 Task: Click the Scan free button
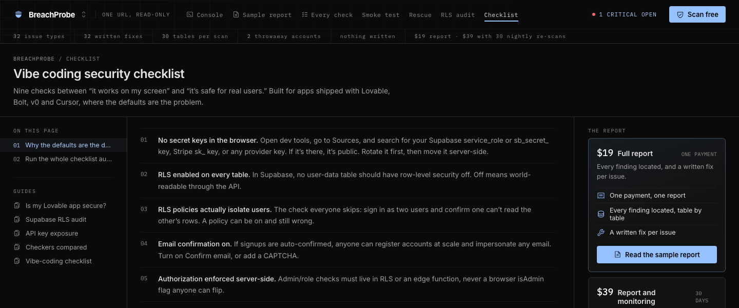click(x=697, y=14)
